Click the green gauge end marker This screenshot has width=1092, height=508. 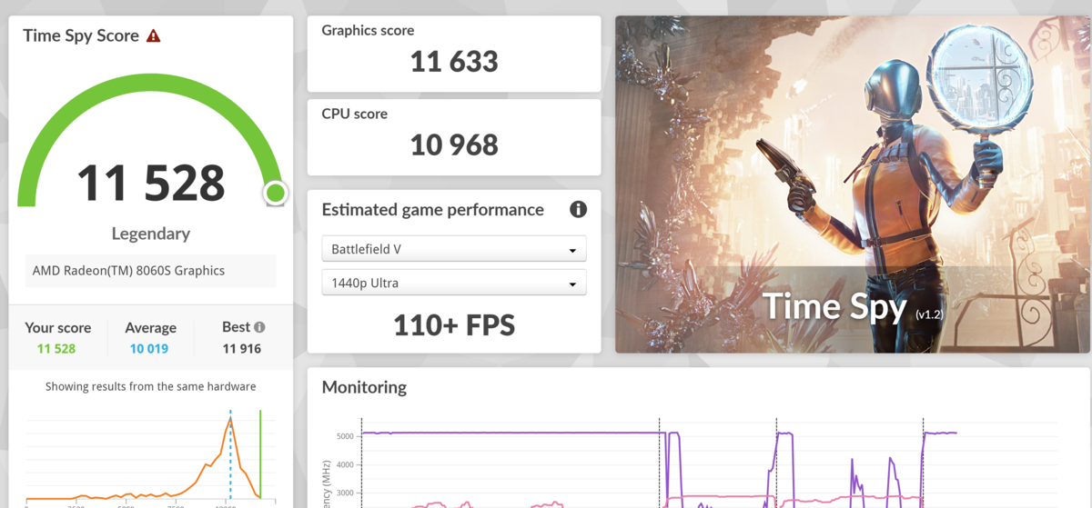(x=276, y=193)
